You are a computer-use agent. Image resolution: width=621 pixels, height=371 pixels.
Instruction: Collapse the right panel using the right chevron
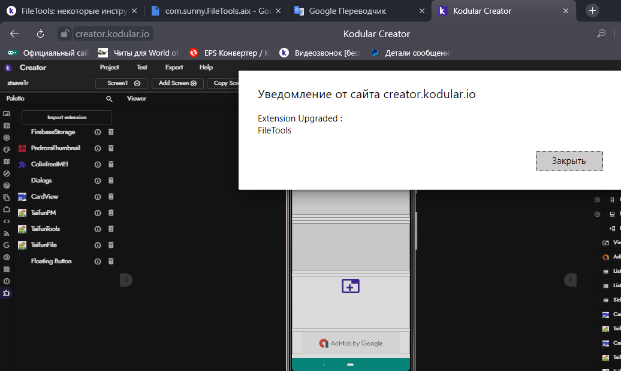(x=571, y=279)
